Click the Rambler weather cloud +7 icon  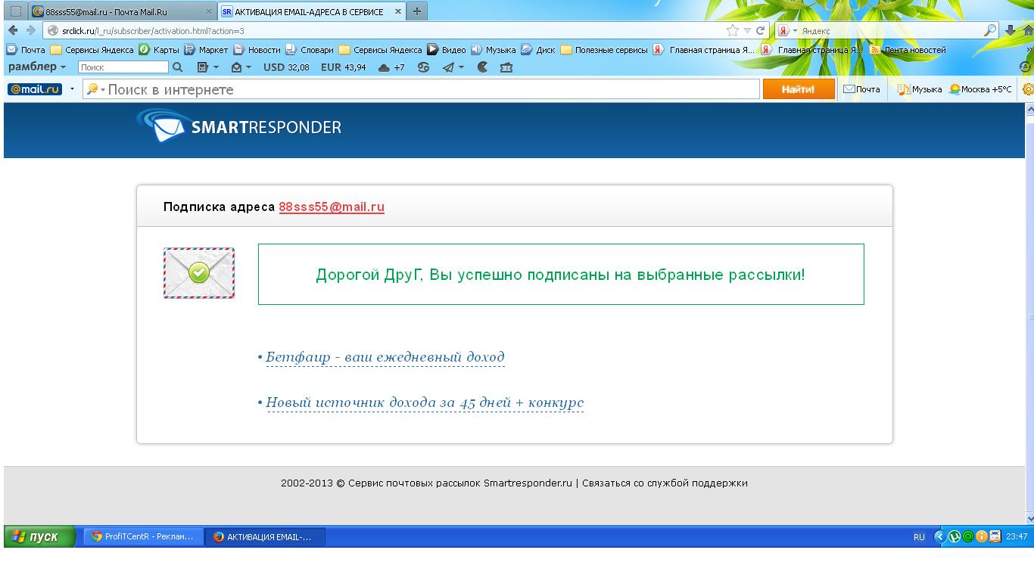click(x=391, y=67)
